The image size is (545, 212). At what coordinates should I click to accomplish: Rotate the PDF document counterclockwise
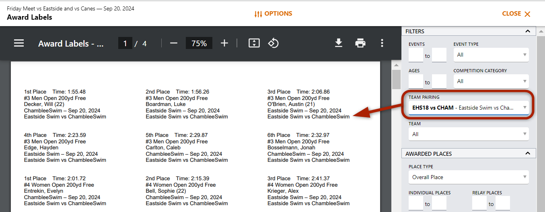pyautogui.click(x=274, y=43)
